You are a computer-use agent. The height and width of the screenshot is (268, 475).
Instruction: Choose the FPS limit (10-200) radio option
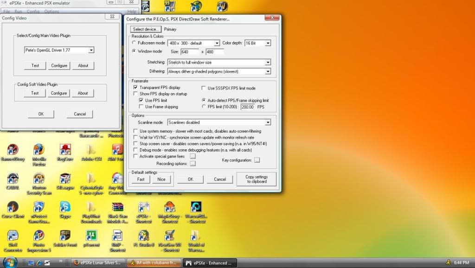pyautogui.click(x=204, y=107)
